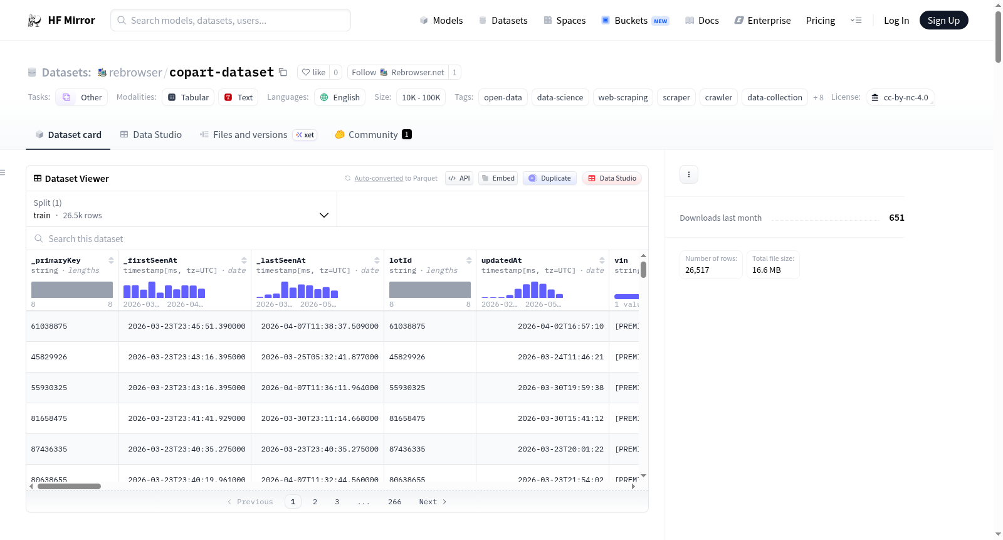Go to page 2 of results
This screenshot has height=540, width=1003.
(x=315, y=502)
